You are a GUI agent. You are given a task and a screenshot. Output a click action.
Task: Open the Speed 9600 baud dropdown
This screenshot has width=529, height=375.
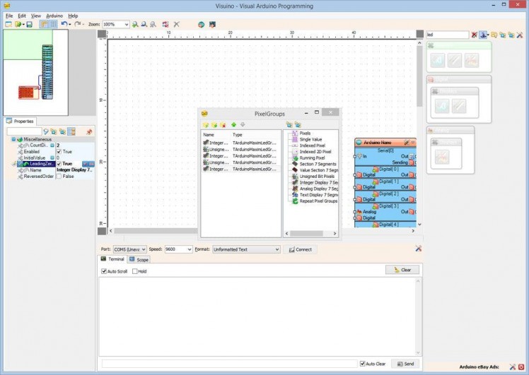189,249
